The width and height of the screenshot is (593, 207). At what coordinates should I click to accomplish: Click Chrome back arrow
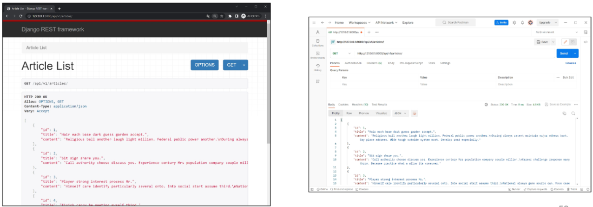(x=7, y=16)
